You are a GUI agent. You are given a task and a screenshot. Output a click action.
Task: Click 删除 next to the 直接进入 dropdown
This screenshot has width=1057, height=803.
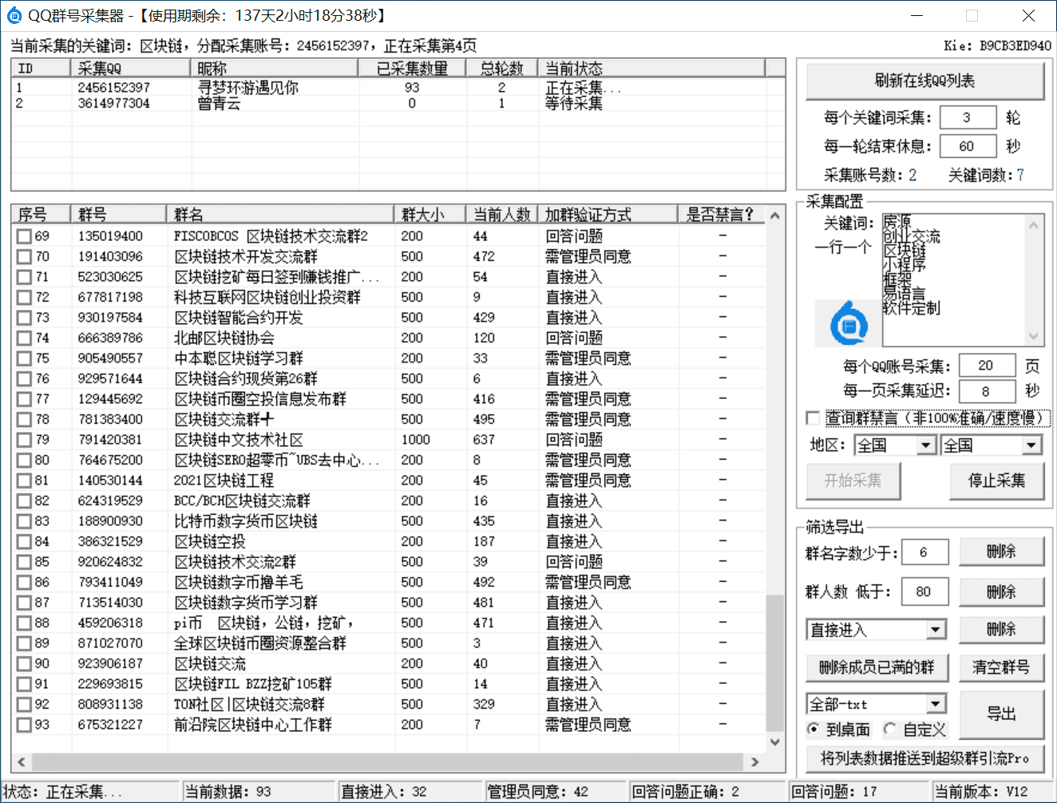pyautogui.click(x=1001, y=629)
